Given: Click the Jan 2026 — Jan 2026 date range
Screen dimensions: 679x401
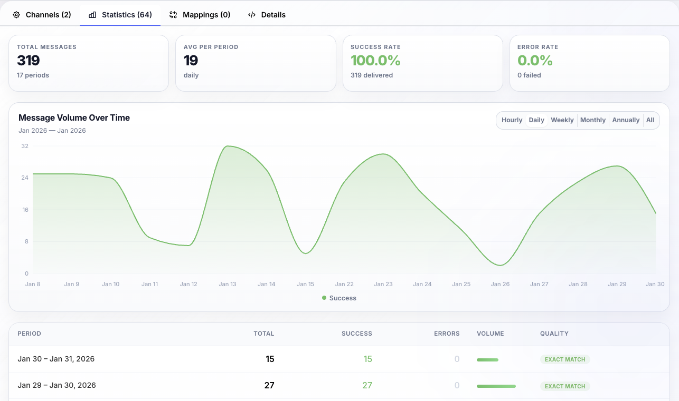Looking at the screenshot, I should 52,131.
